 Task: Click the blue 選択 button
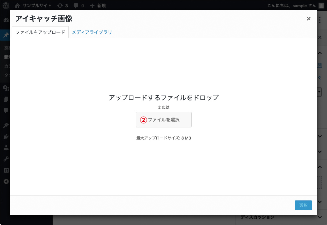[x=303, y=205]
